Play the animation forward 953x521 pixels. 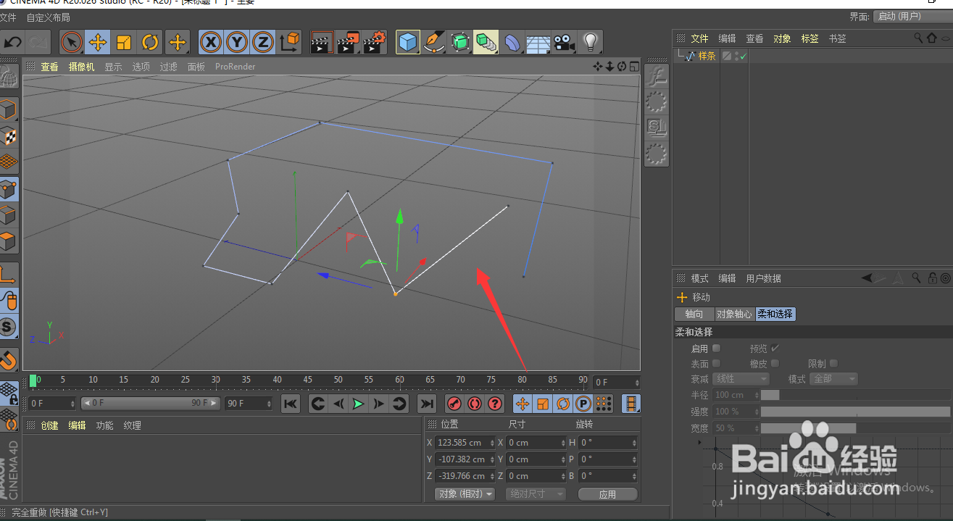pyautogui.click(x=358, y=404)
